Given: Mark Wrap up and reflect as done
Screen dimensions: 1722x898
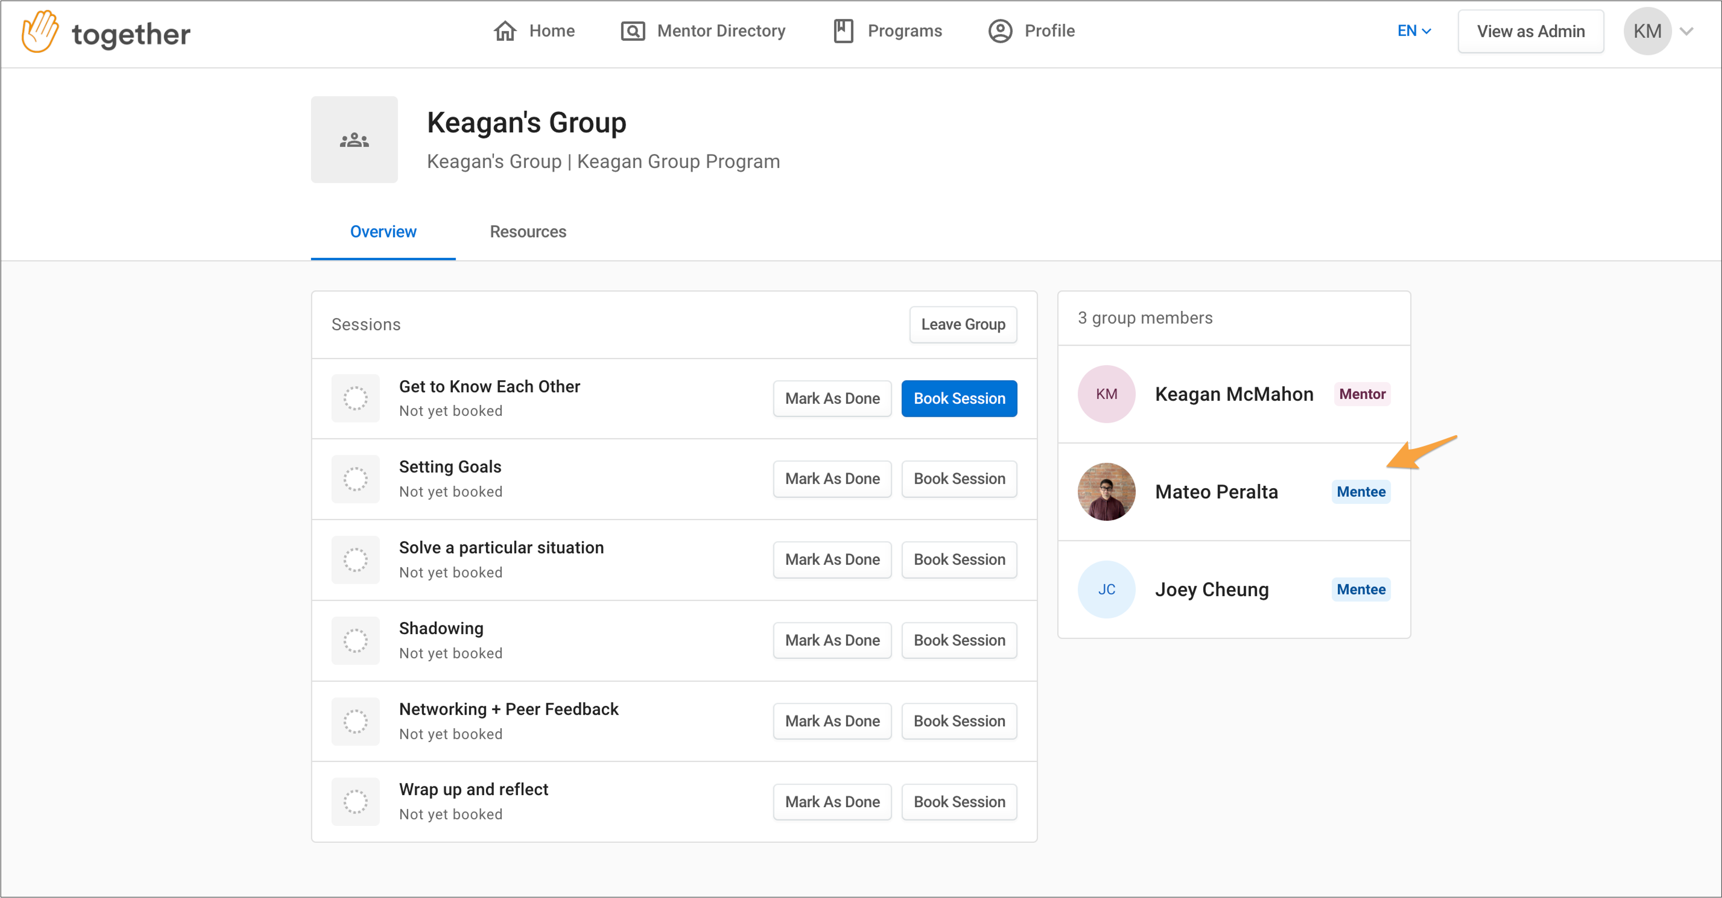Looking at the screenshot, I should [x=832, y=802].
